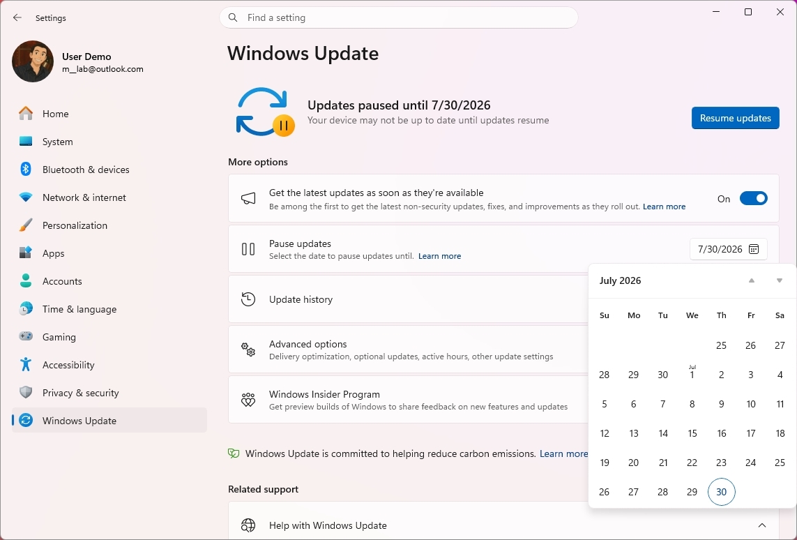Screen dimensions: 797x540
Task: Click the Accessibility figure icon
Action: [26, 365]
